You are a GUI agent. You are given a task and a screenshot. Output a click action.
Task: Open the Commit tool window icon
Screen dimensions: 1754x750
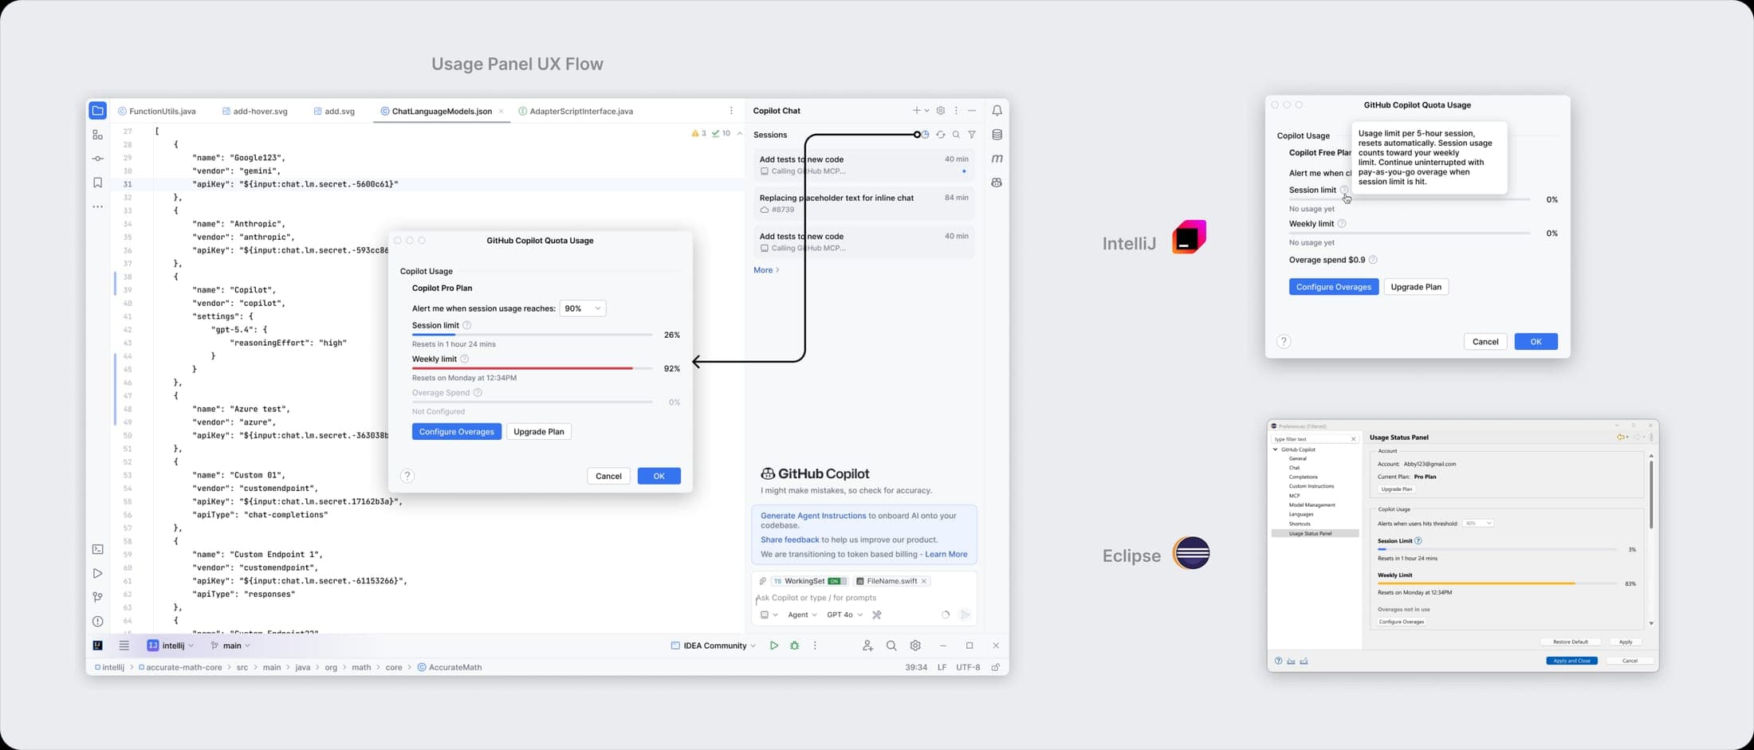coord(97,159)
